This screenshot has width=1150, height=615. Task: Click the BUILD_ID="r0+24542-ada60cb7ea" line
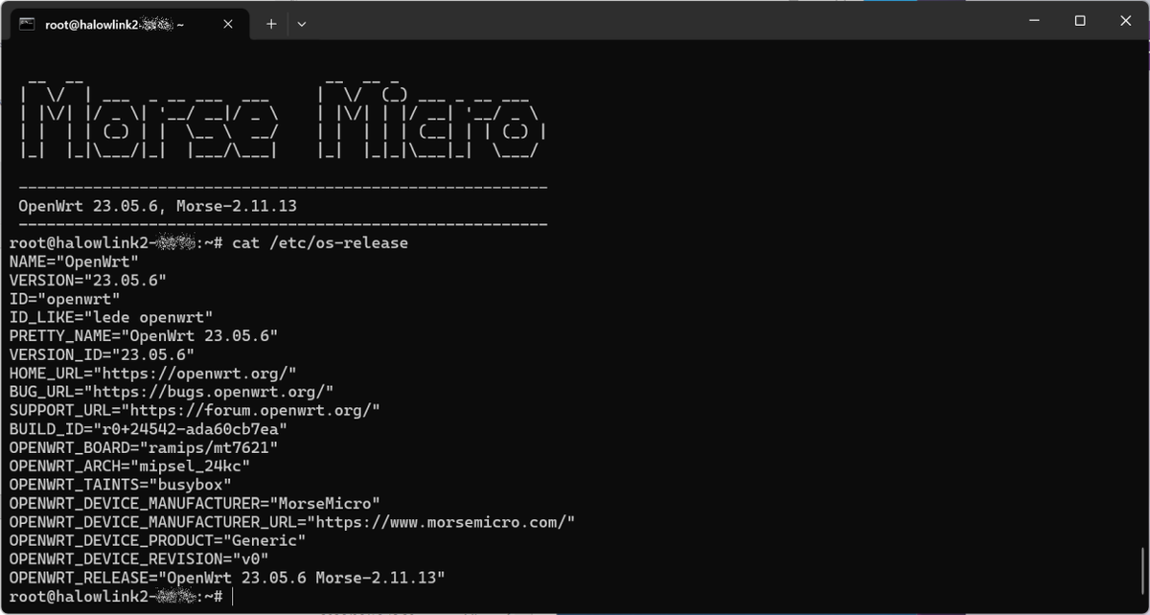pyautogui.click(x=149, y=428)
